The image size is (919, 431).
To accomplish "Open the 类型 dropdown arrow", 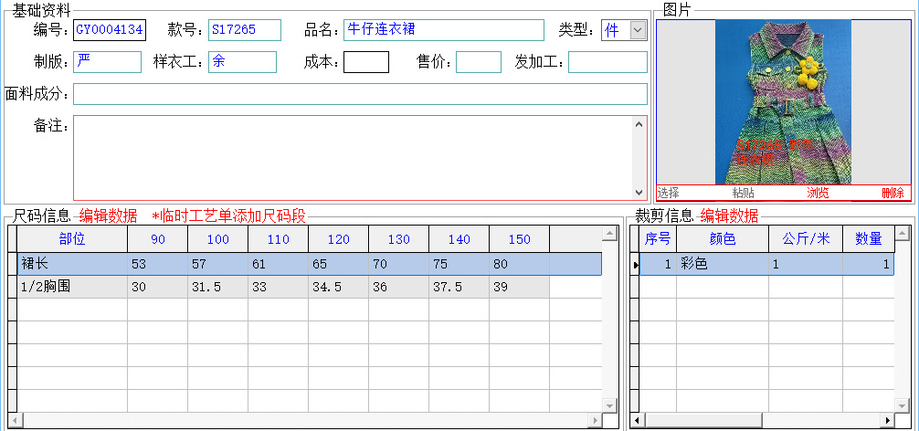I will coord(638,30).
